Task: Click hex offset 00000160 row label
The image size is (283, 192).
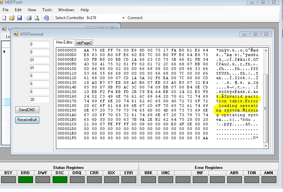Action: click(x=67, y=96)
